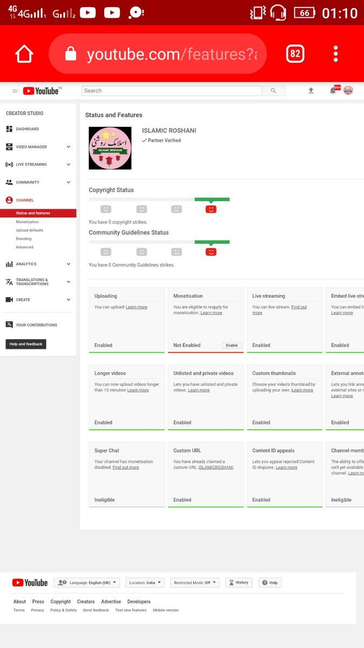Click the Video Manager icon

pos(9,147)
